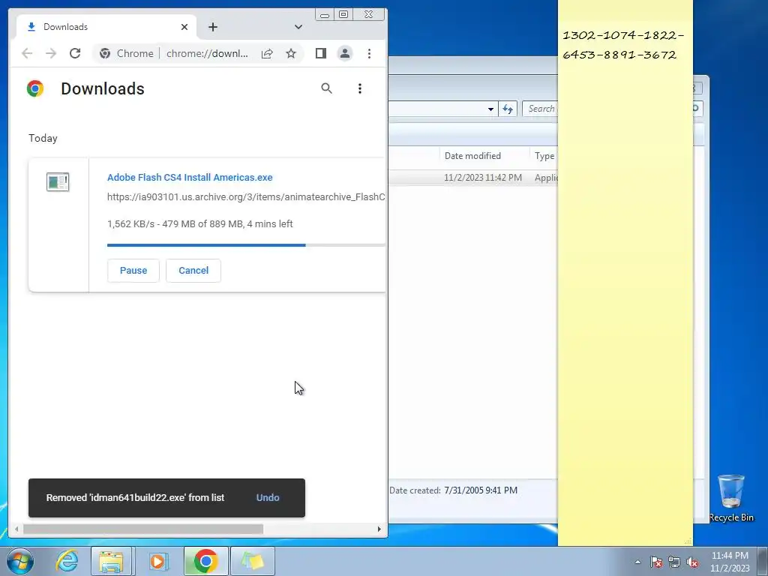This screenshot has width=768, height=576.
Task: Open Chrome's three-dot menu in the toolbar
Action: tap(369, 53)
